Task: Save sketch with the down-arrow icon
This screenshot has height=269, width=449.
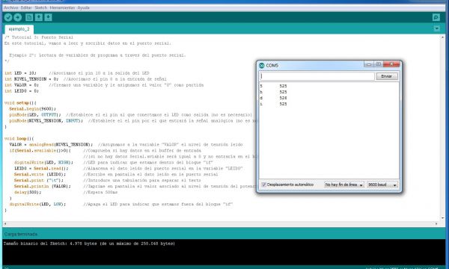Action: [49, 17]
